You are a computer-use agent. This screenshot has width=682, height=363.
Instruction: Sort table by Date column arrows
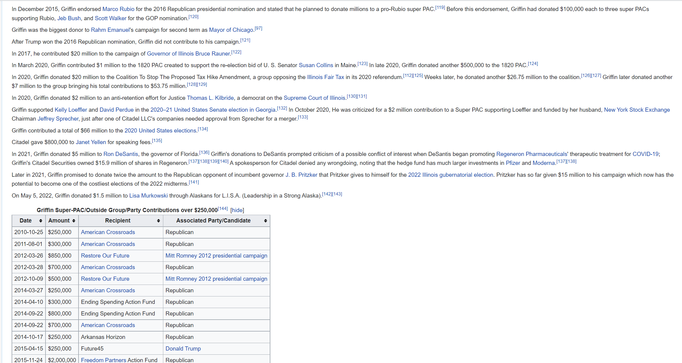coord(41,221)
